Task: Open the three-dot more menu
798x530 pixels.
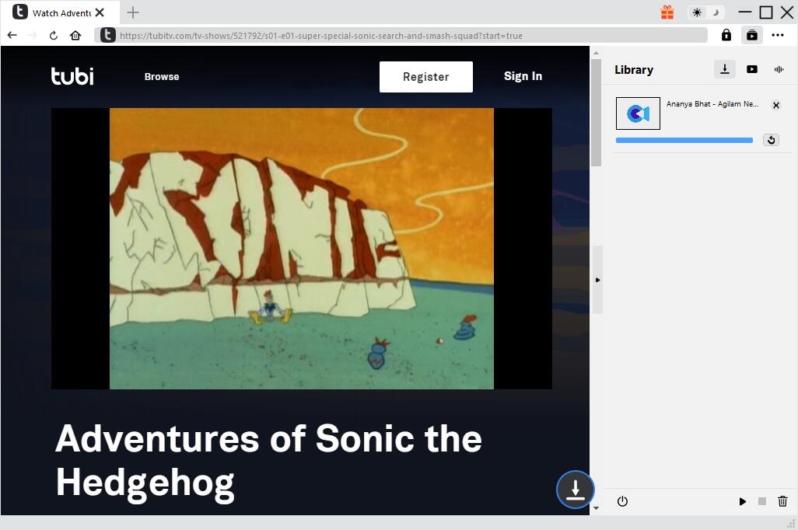Action: 778,35
